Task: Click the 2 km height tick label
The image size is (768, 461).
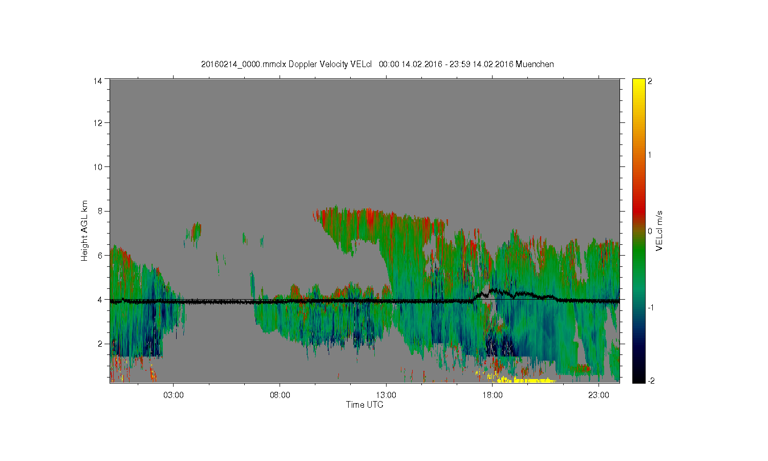Action: (100, 343)
